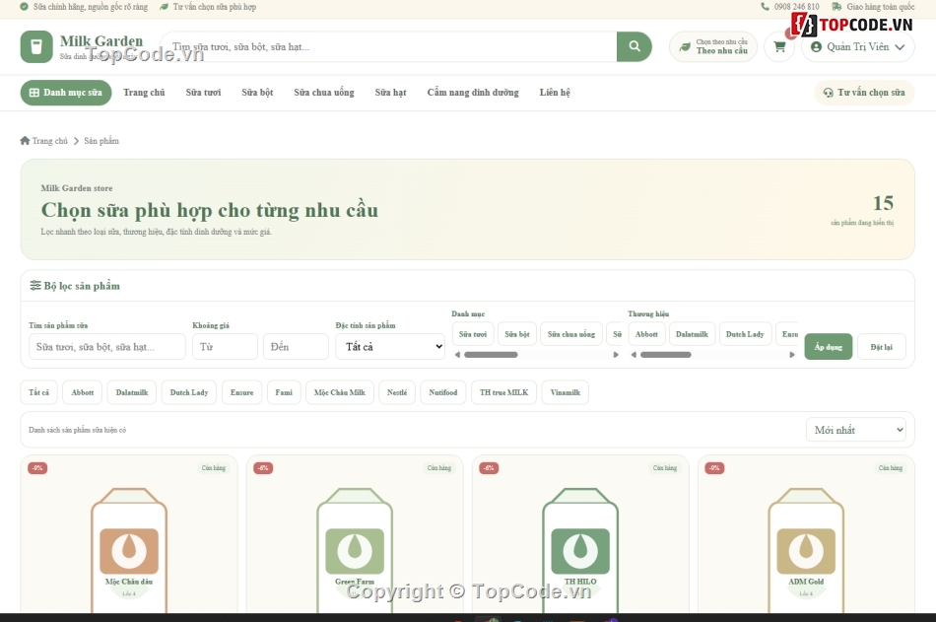Viewport: 936px width, 622px height.
Task: Select the Nutifood brand chip
Action: coord(443,392)
